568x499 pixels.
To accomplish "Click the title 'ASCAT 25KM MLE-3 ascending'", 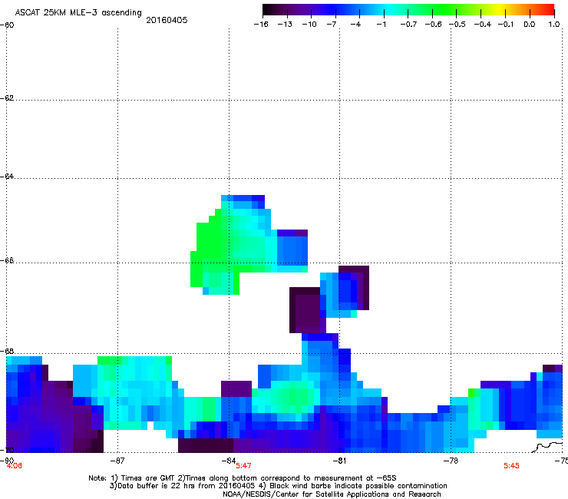I will (x=78, y=12).
